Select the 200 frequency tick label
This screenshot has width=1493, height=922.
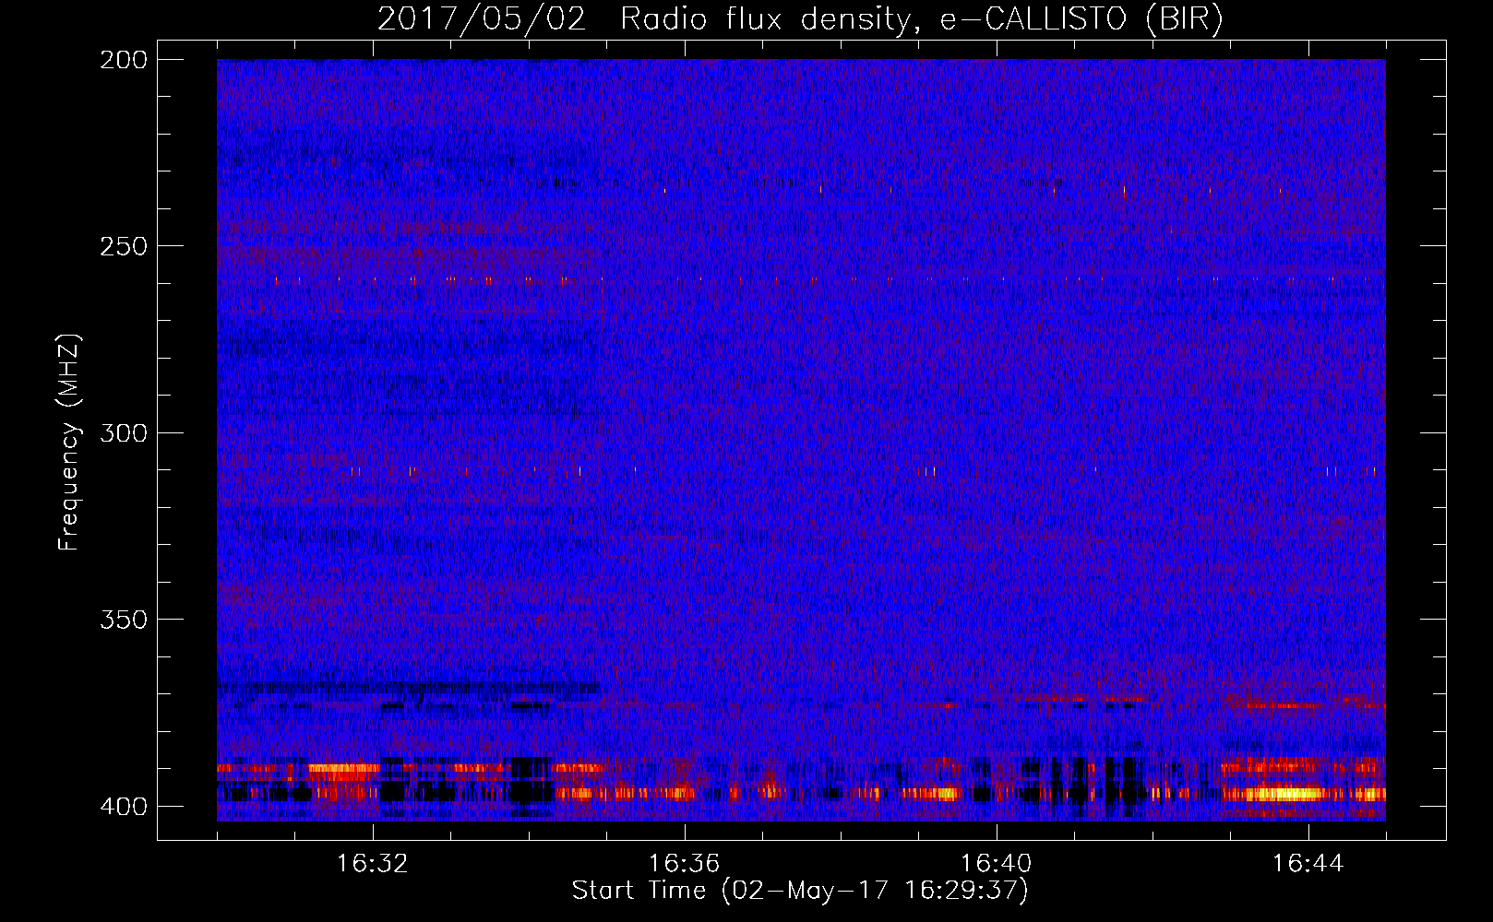coord(124,60)
